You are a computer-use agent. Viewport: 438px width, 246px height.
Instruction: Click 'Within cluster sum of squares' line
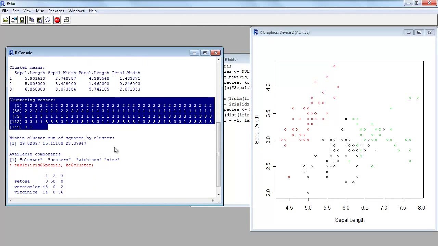(62, 138)
